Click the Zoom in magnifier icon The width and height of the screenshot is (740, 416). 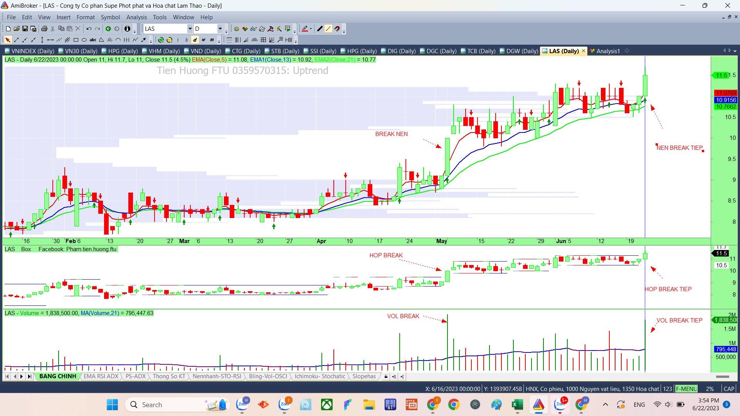[x=161, y=40]
